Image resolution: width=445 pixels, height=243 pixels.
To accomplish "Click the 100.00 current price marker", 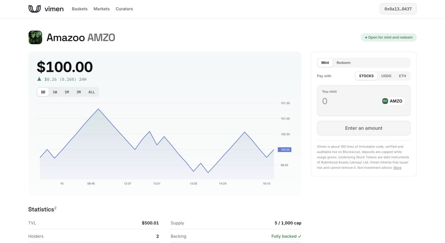I will pyautogui.click(x=284, y=150).
